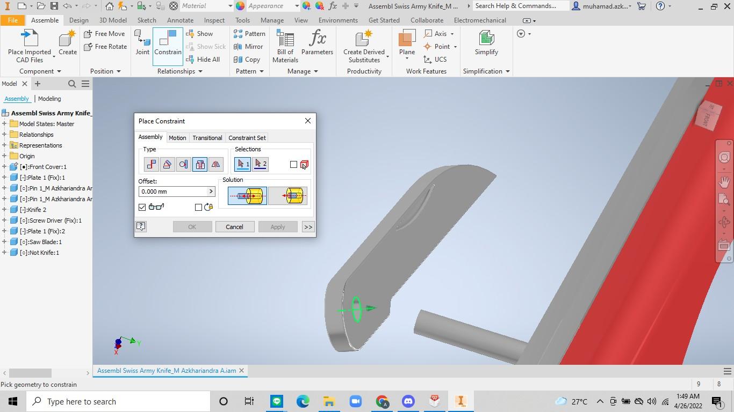Select the Mate constraint type
Screen dimensions: 734x412
pos(151,164)
